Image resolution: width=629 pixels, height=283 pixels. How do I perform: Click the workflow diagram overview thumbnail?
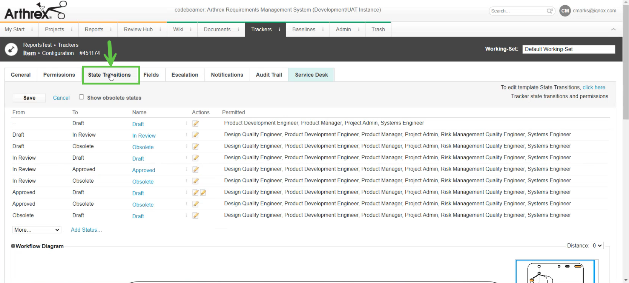coord(555,272)
